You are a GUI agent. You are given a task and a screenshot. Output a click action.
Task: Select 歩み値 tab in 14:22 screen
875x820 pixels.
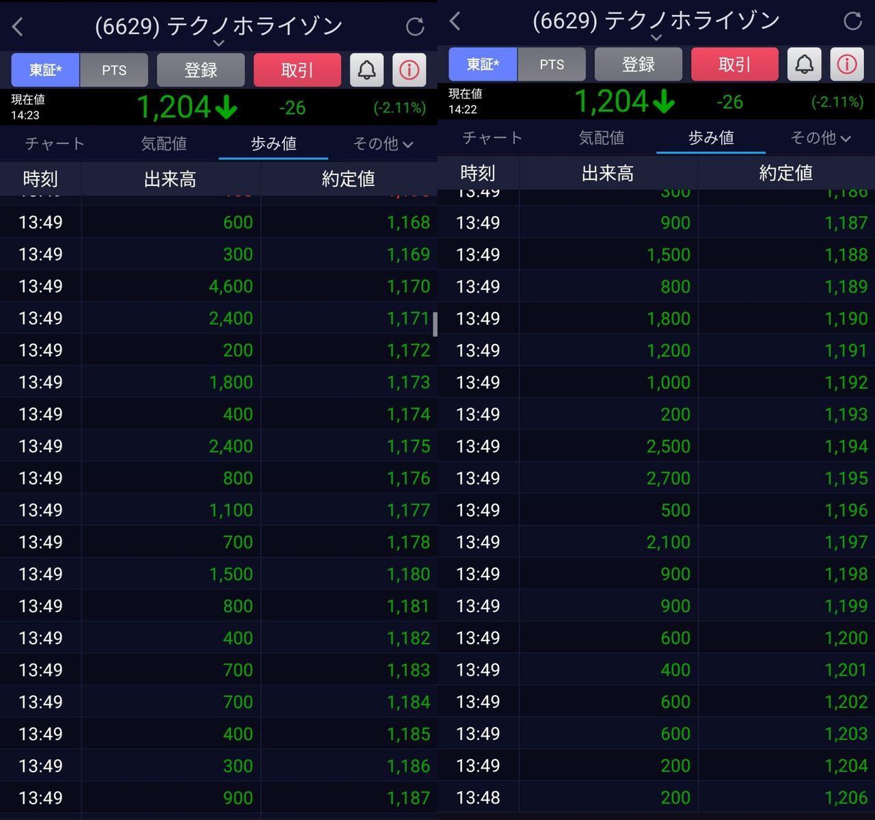pyautogui.click(x=711, y=138)
